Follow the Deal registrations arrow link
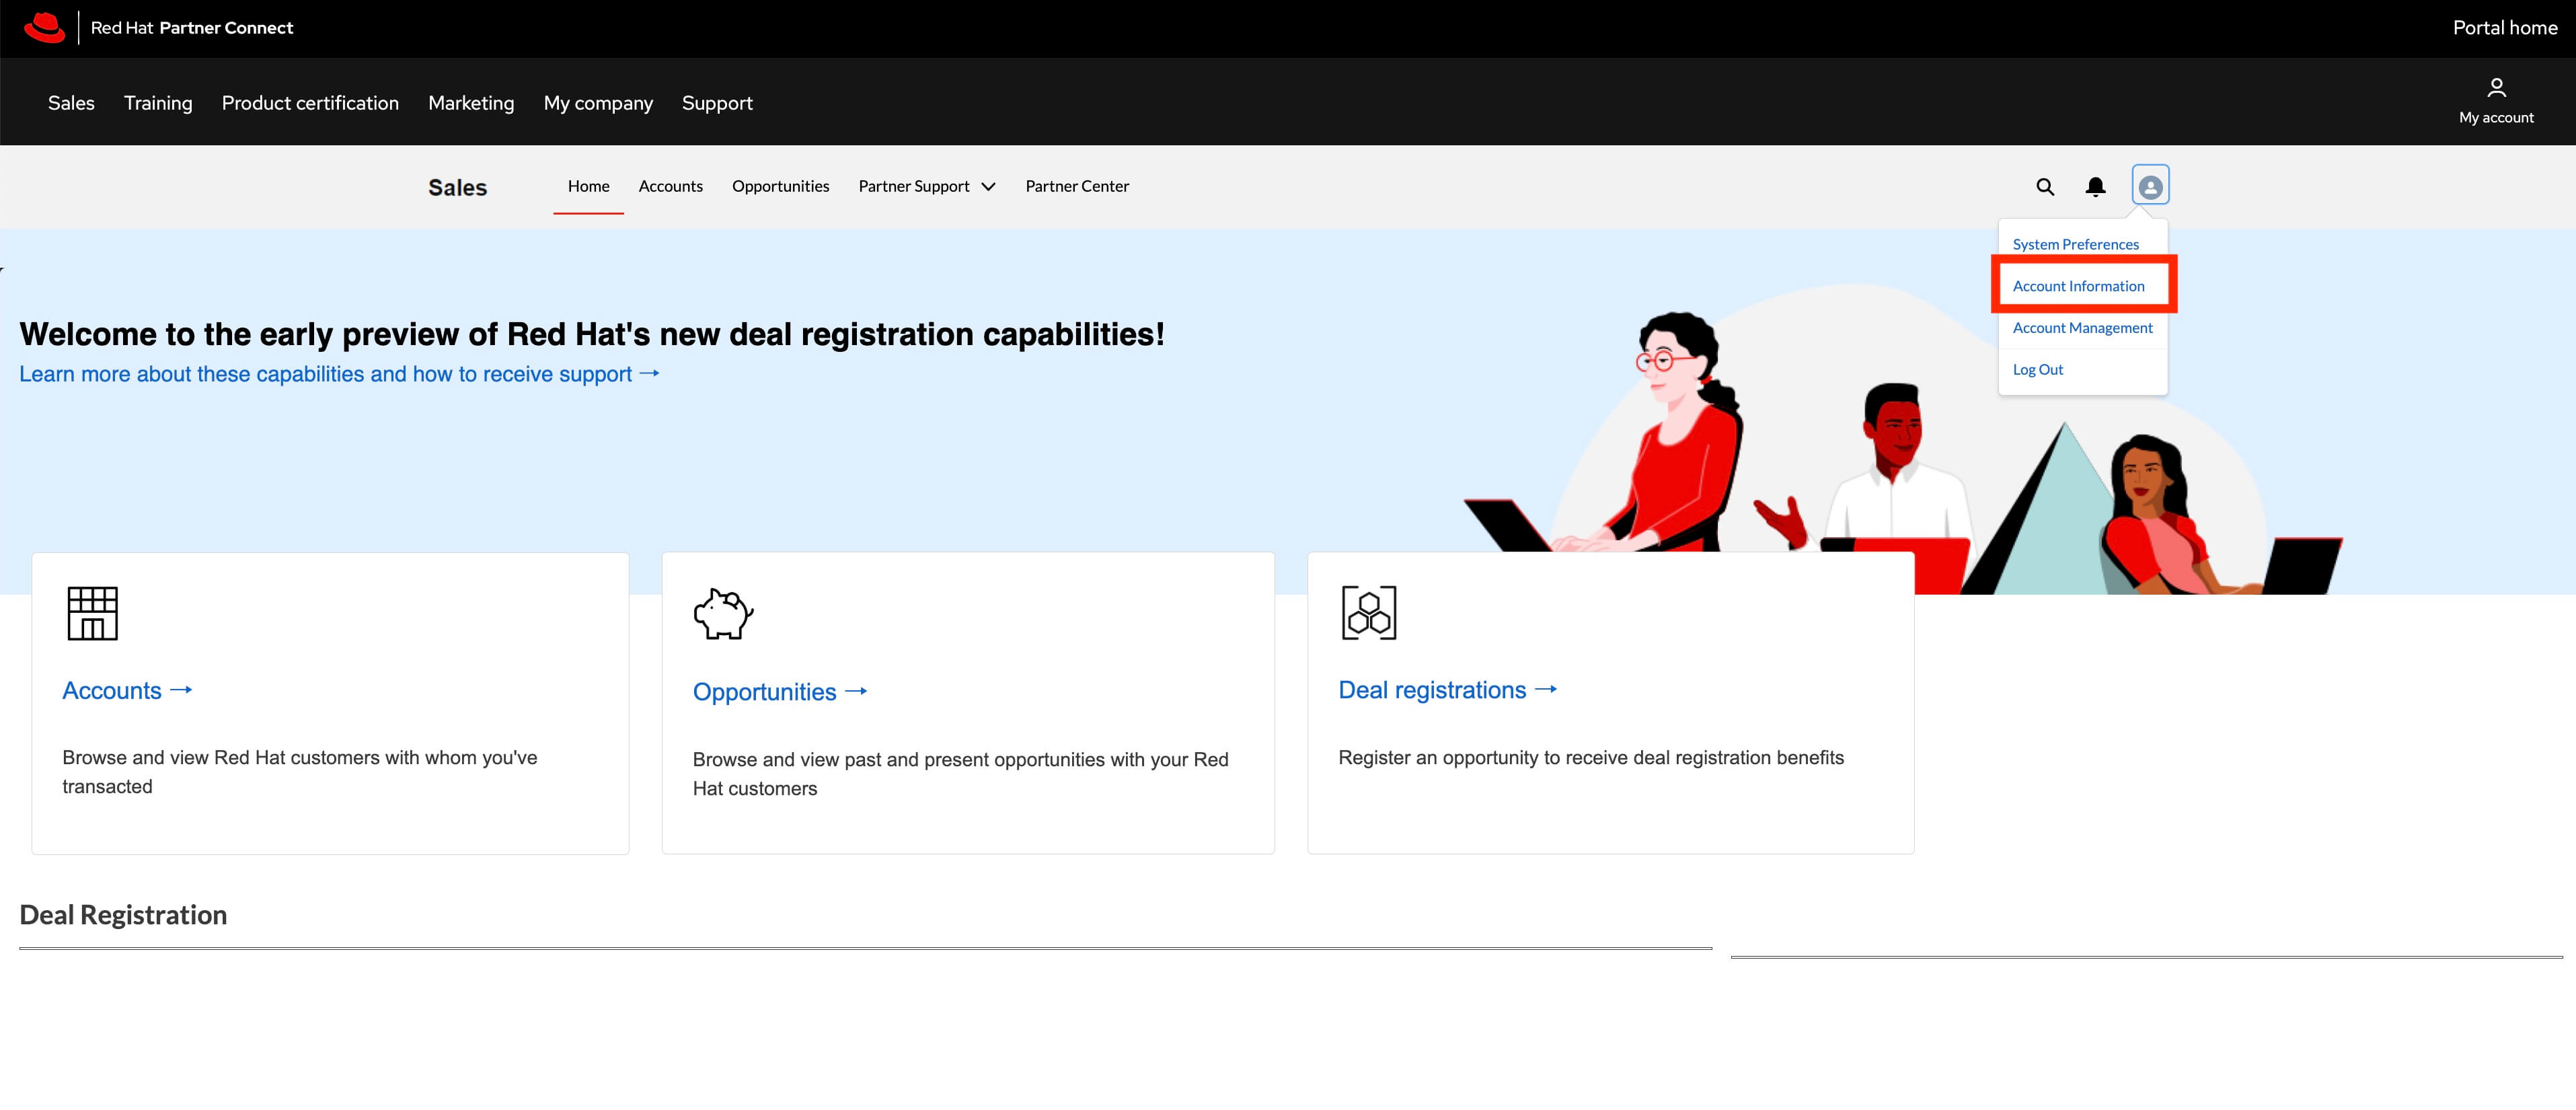This screenshot has width=2576, height=1110. (x=1447, y=690)
